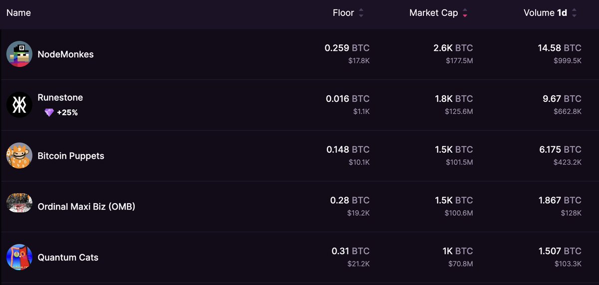Click the purple diamond +25% badge
The width and height of the screenshot is (599, 285).
tap(61, 113)
